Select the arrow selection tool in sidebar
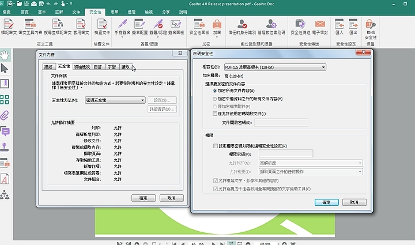This screenshot has width=415, height=245. click(x=5, y=69)
